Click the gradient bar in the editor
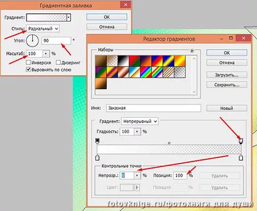 (169, 149)
